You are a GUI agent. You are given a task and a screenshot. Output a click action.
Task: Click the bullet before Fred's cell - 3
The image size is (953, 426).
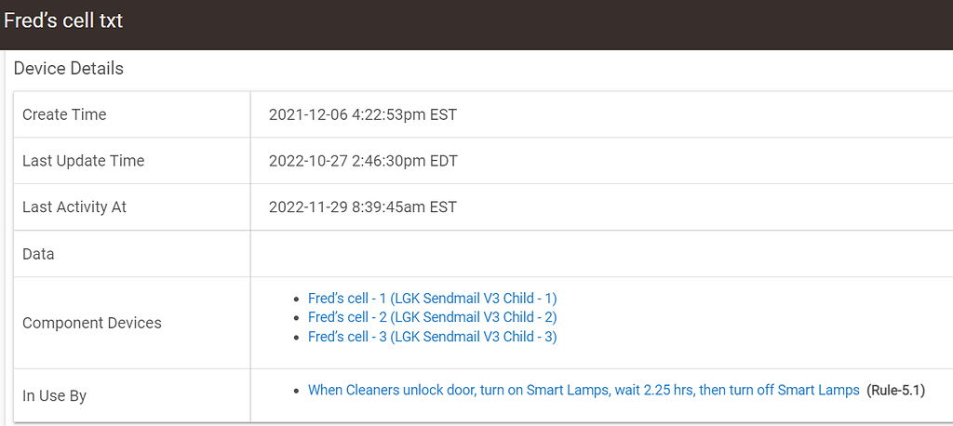[297, 338]
